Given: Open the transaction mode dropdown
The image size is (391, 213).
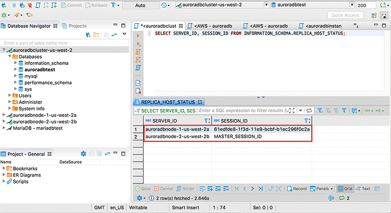Looking at the screenshot, I should point(115,5).
